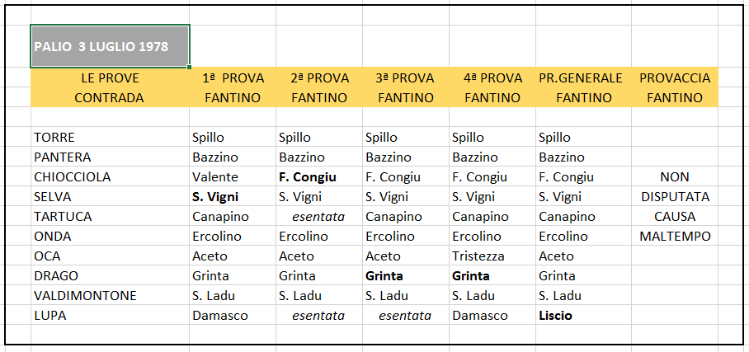The height and width of the screenshot is (352, 749).
Task: Select the VALDIMONTONE cell
Action: click(110, 296)
